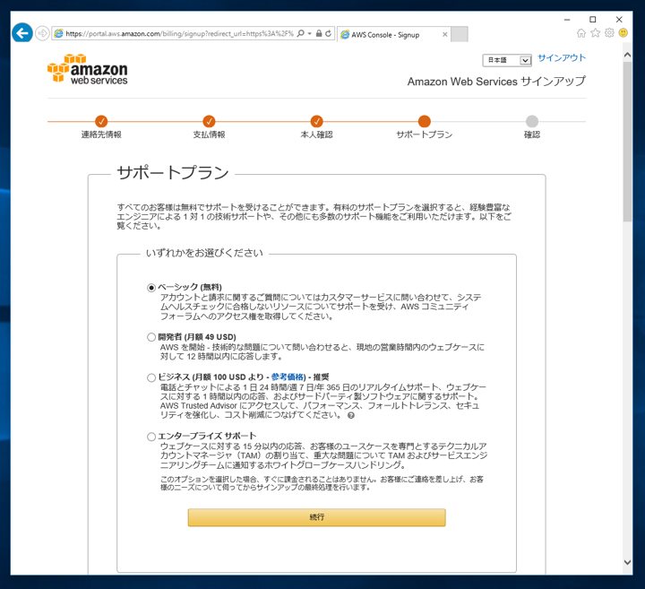Click the 確認 step gray circle
Image resolution: width=645 pixels, height=589 pixels.
point(532,121)
